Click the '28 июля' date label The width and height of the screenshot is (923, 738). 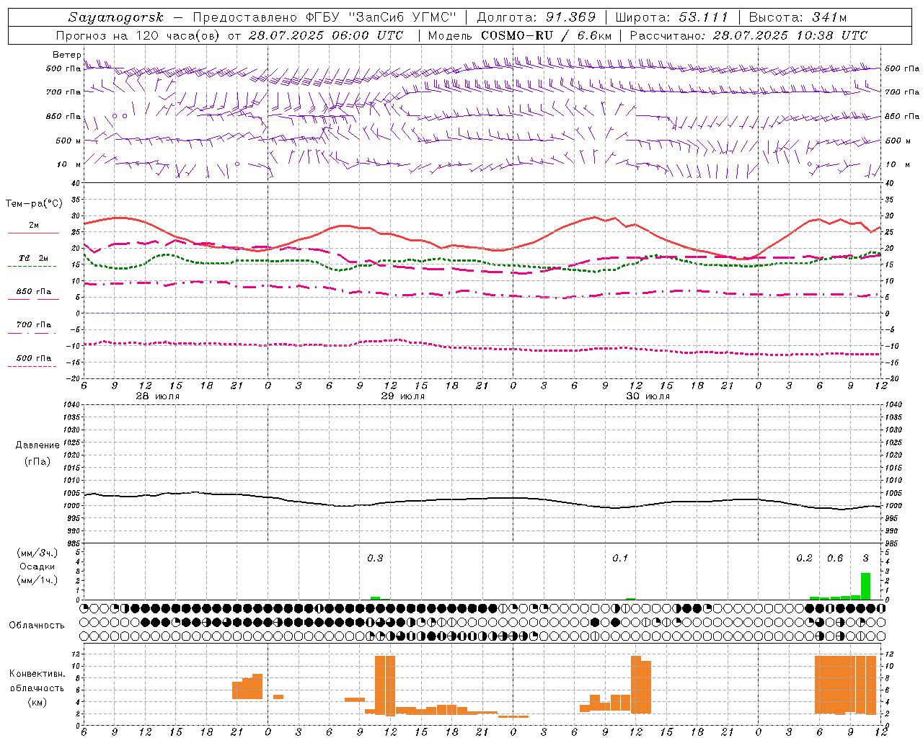pos(157,396)
